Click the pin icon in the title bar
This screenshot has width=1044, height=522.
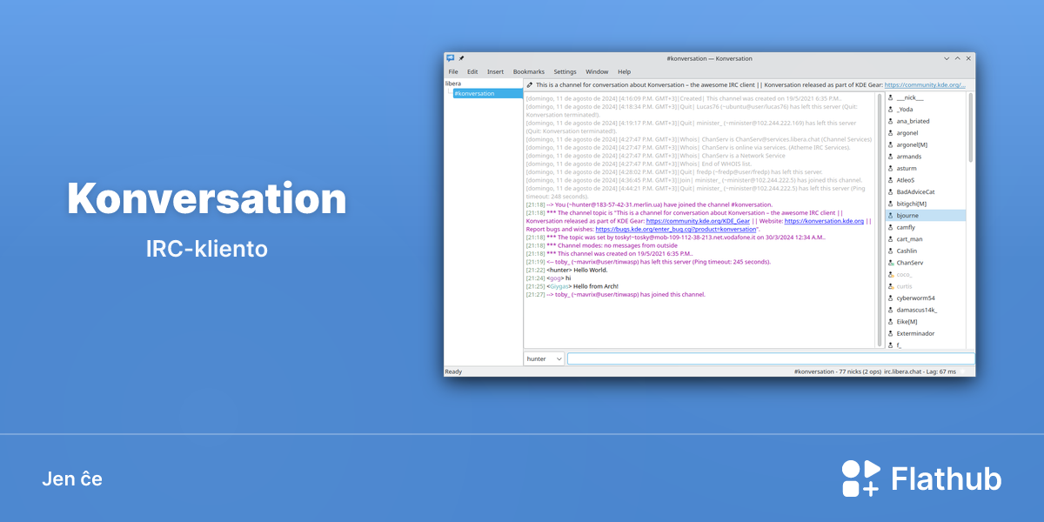[x=462, y=58]
